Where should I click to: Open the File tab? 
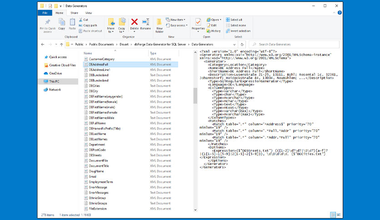[45, 13]
